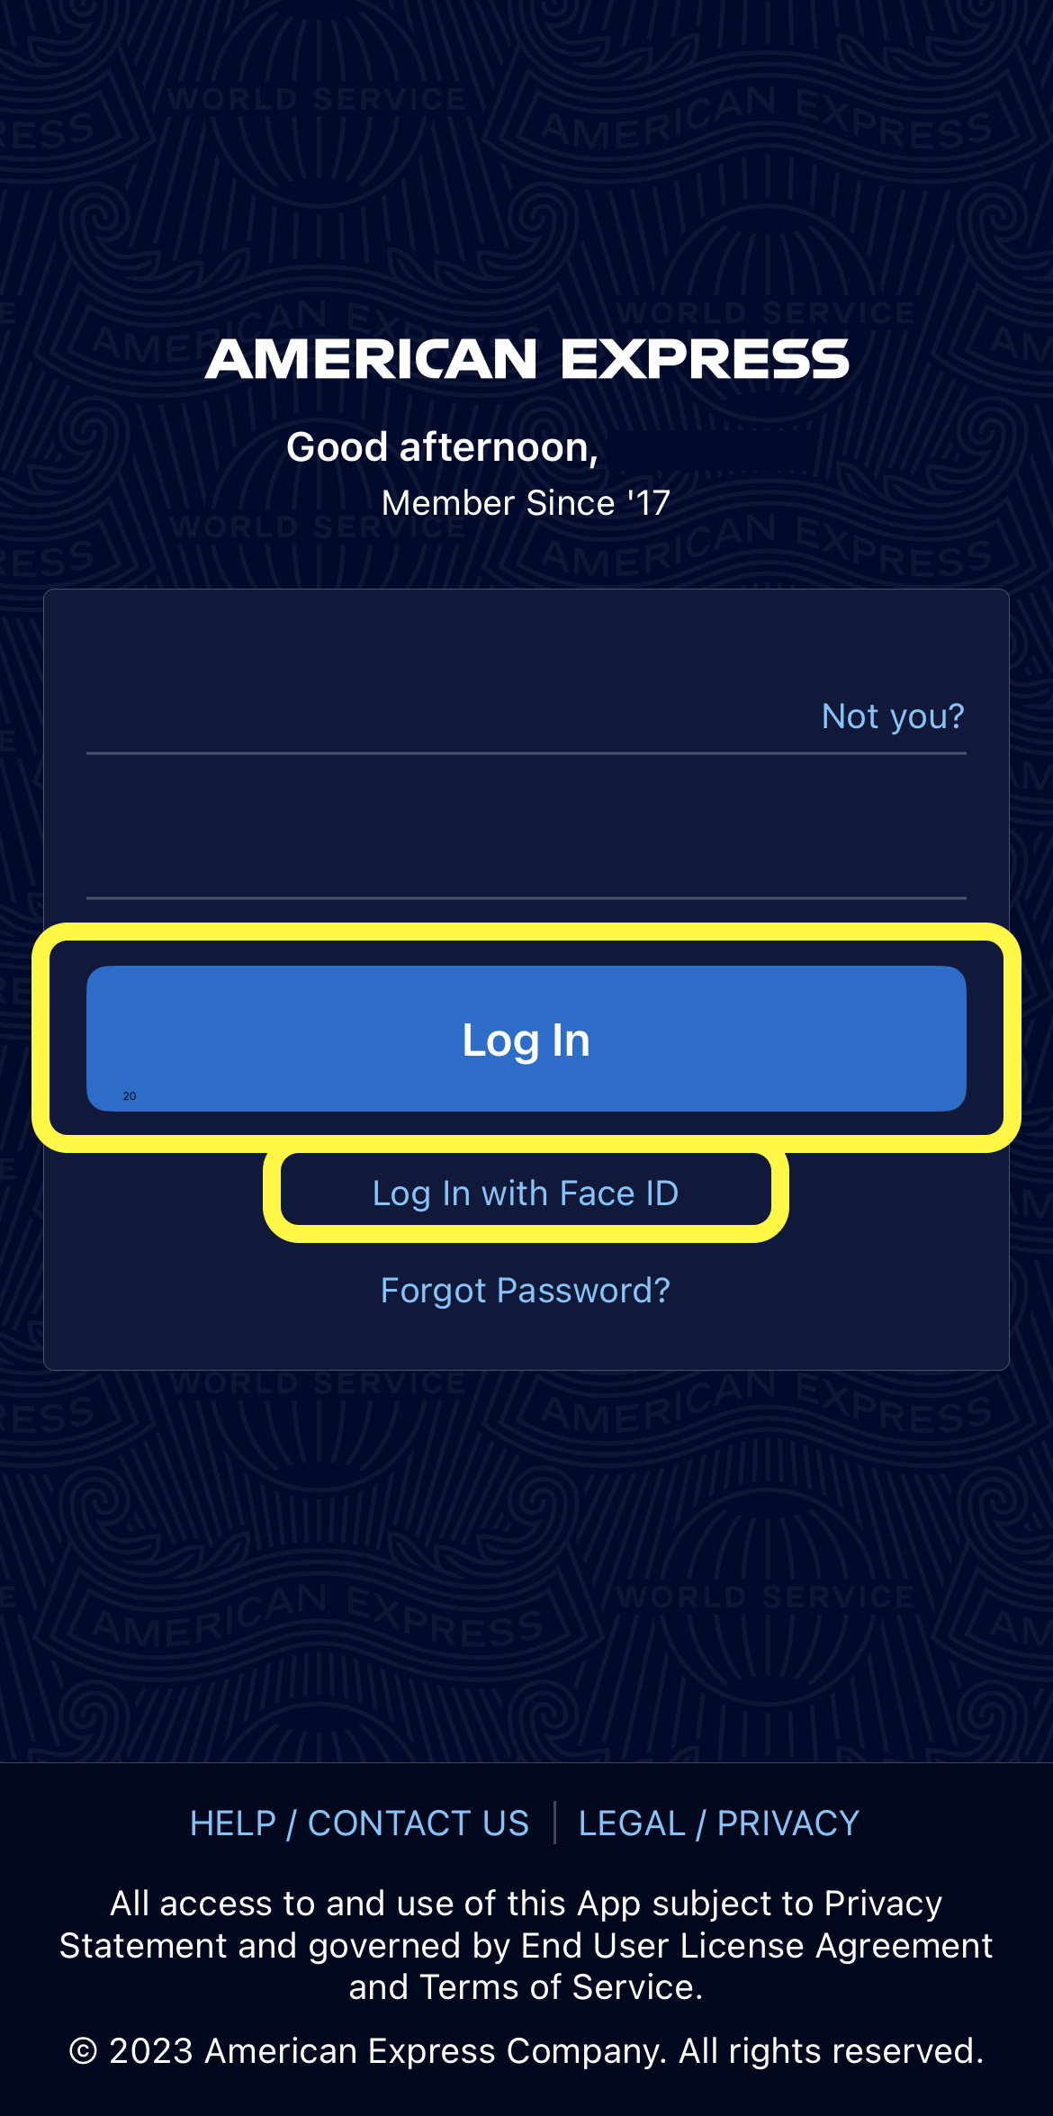Tap the divider between Help and Legal links
The image size is (1053, 2116).
(x=554, y=1823)
